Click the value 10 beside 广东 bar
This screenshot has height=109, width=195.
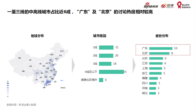[x=176, y=48]
